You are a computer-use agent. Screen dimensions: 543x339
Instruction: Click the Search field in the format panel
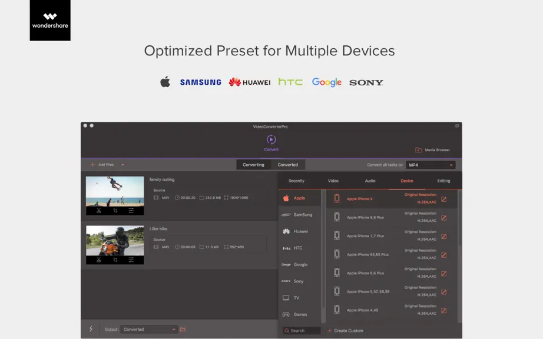click(x=302, y=331)
